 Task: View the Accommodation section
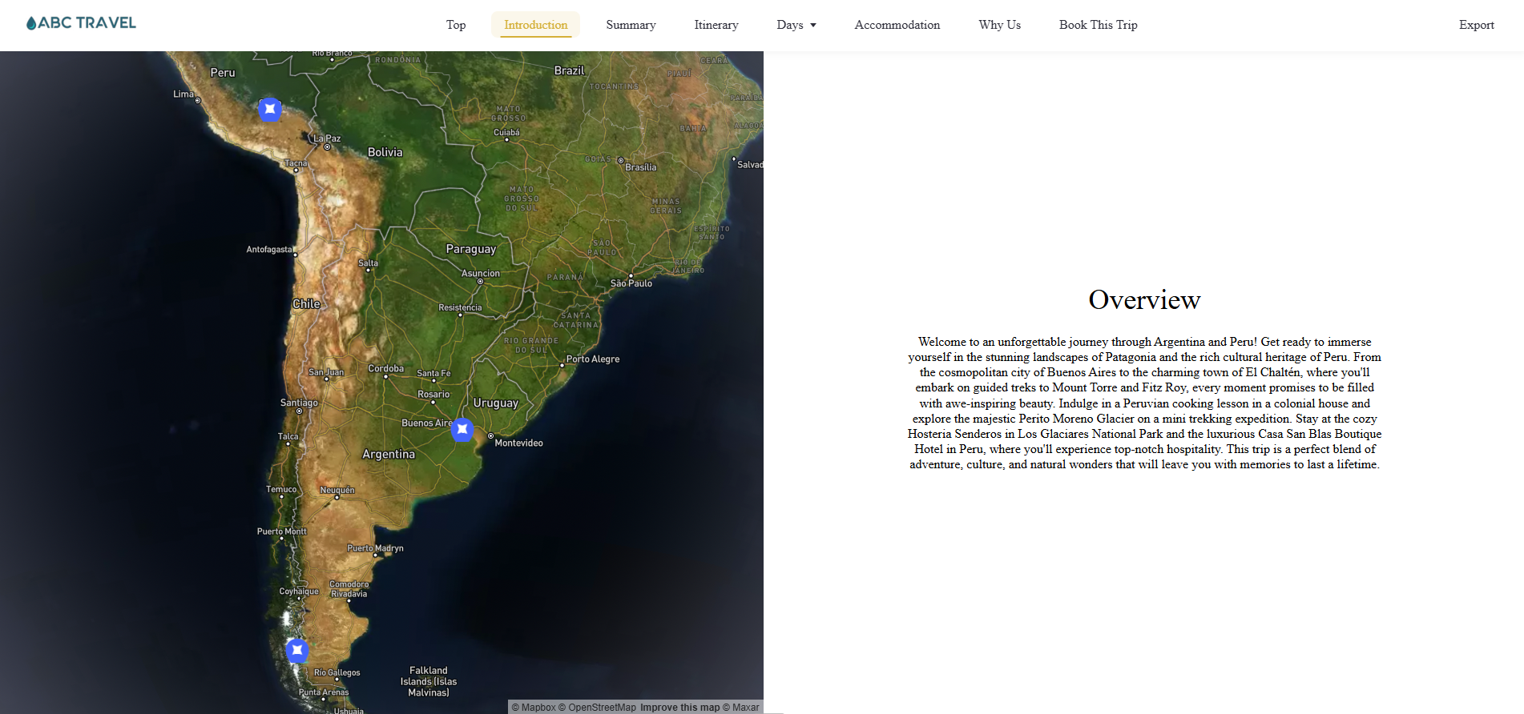[897, 25]
